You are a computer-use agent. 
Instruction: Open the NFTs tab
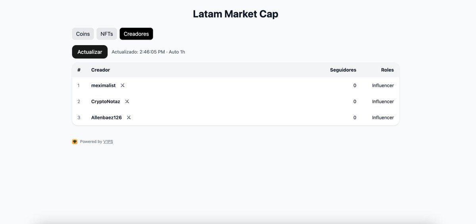coord(107,34)
